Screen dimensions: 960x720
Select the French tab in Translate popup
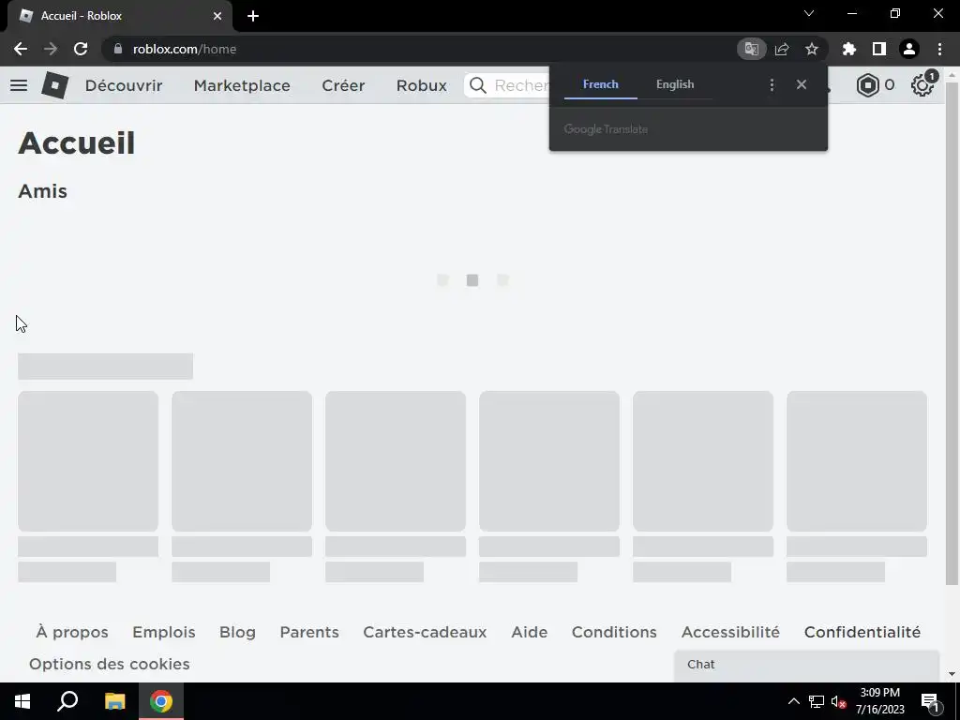pos(601,84)
